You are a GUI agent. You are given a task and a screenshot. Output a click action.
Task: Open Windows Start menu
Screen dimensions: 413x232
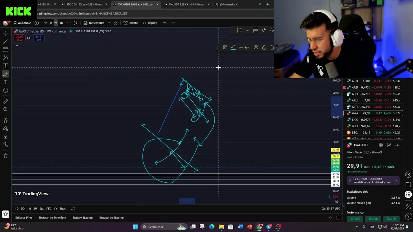tap(135, 227)
